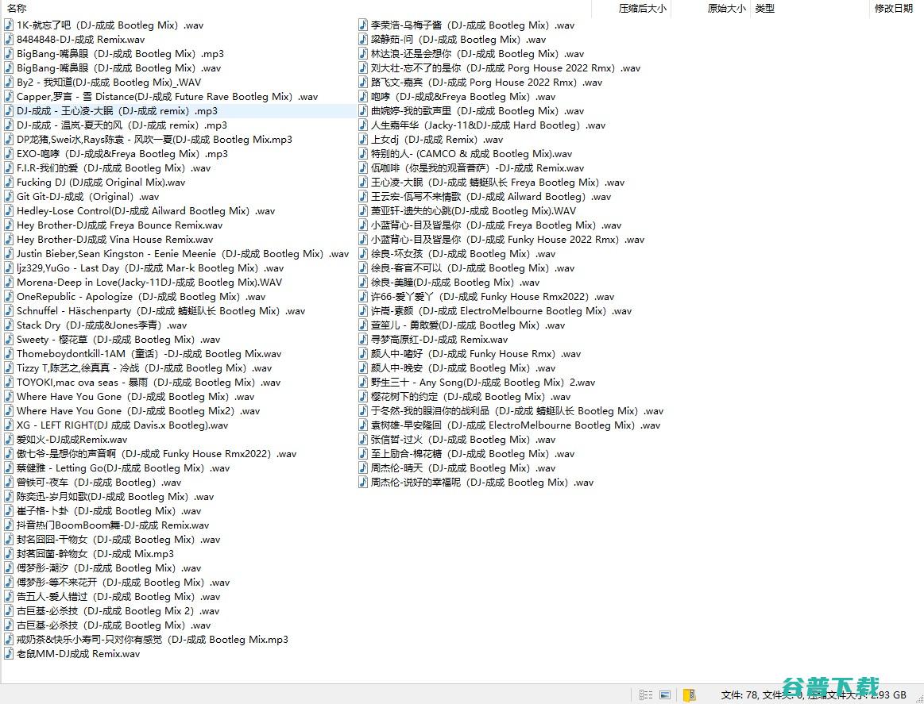The width and height of the screenshot is (924, 704).
Task: Click the file icon for Git Git-DJ-成成 (Original)
Action: [9, 197]
